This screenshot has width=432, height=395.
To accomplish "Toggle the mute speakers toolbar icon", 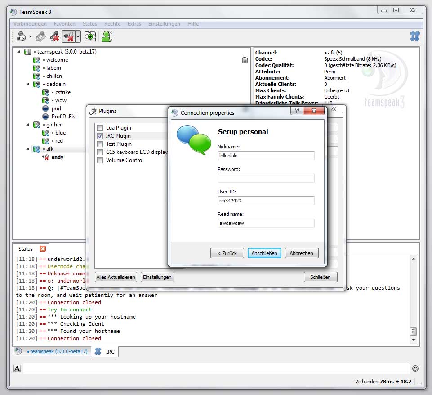I will (68, 36).
